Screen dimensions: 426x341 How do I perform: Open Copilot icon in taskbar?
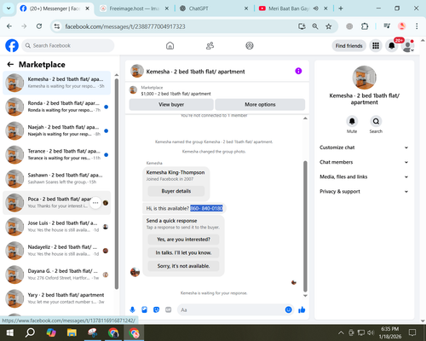(x=51, y=332)
